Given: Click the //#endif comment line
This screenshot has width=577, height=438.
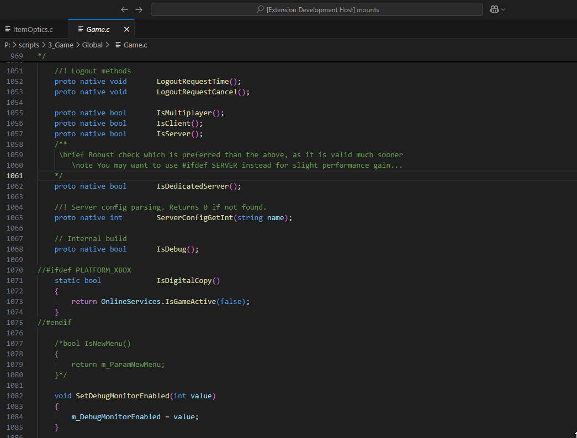Looking at the screenshot, I should coord(55,323).
